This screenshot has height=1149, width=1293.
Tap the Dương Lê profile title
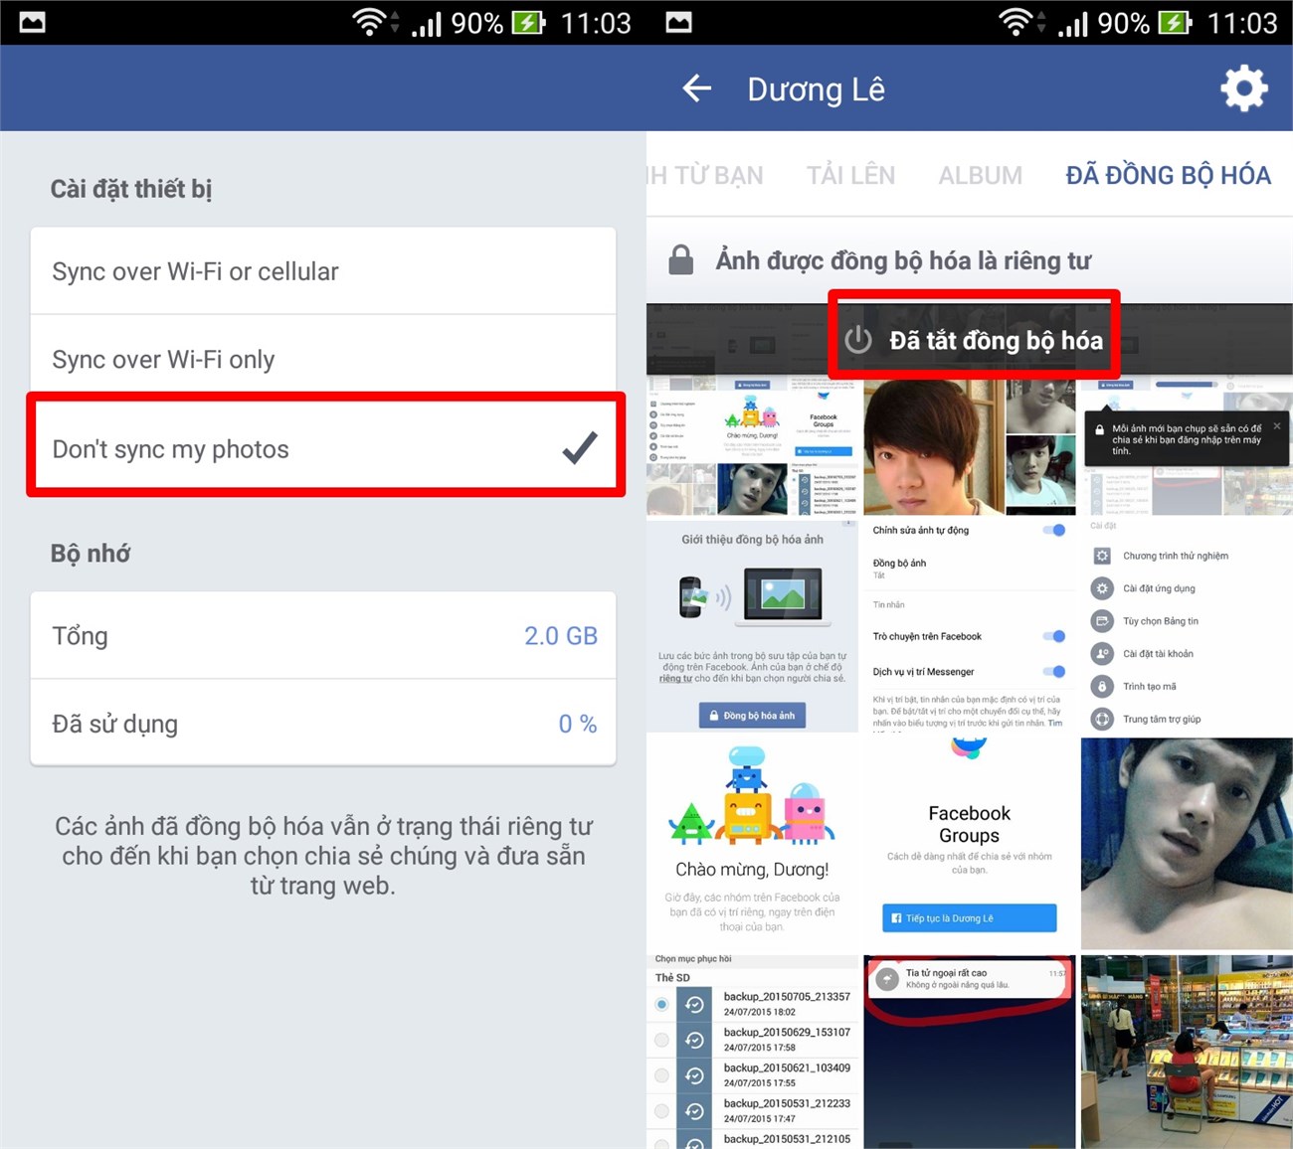[816, 89]
